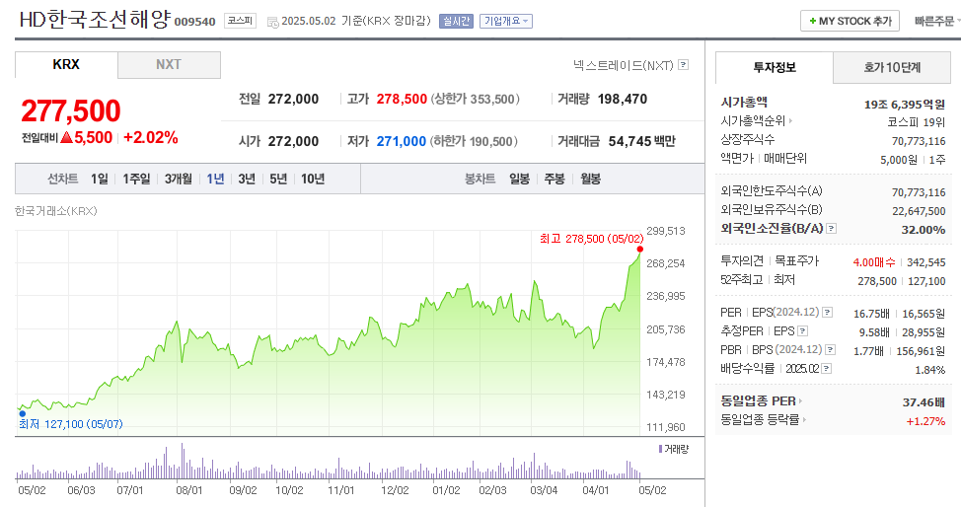The image size is (961, 507).
Task: Click the 외국인소진율 value 32.00%
Action: pos(923,230)
